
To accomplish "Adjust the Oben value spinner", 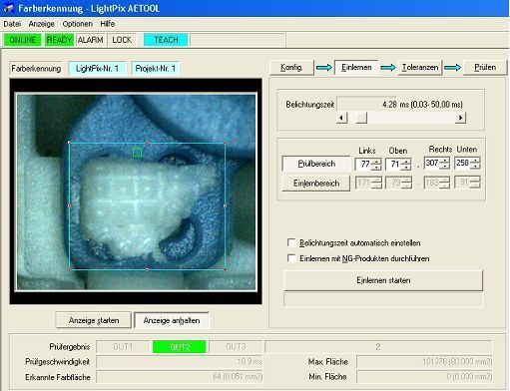I will point(406,165).
